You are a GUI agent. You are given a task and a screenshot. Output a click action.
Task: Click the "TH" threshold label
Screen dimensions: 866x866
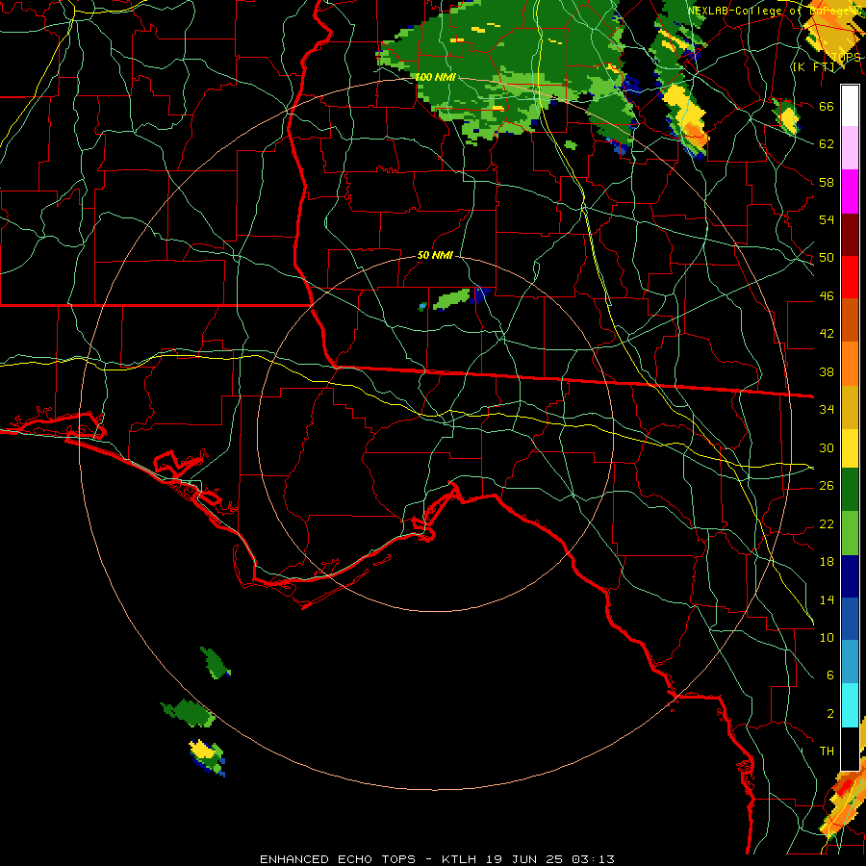coord(827,751)
